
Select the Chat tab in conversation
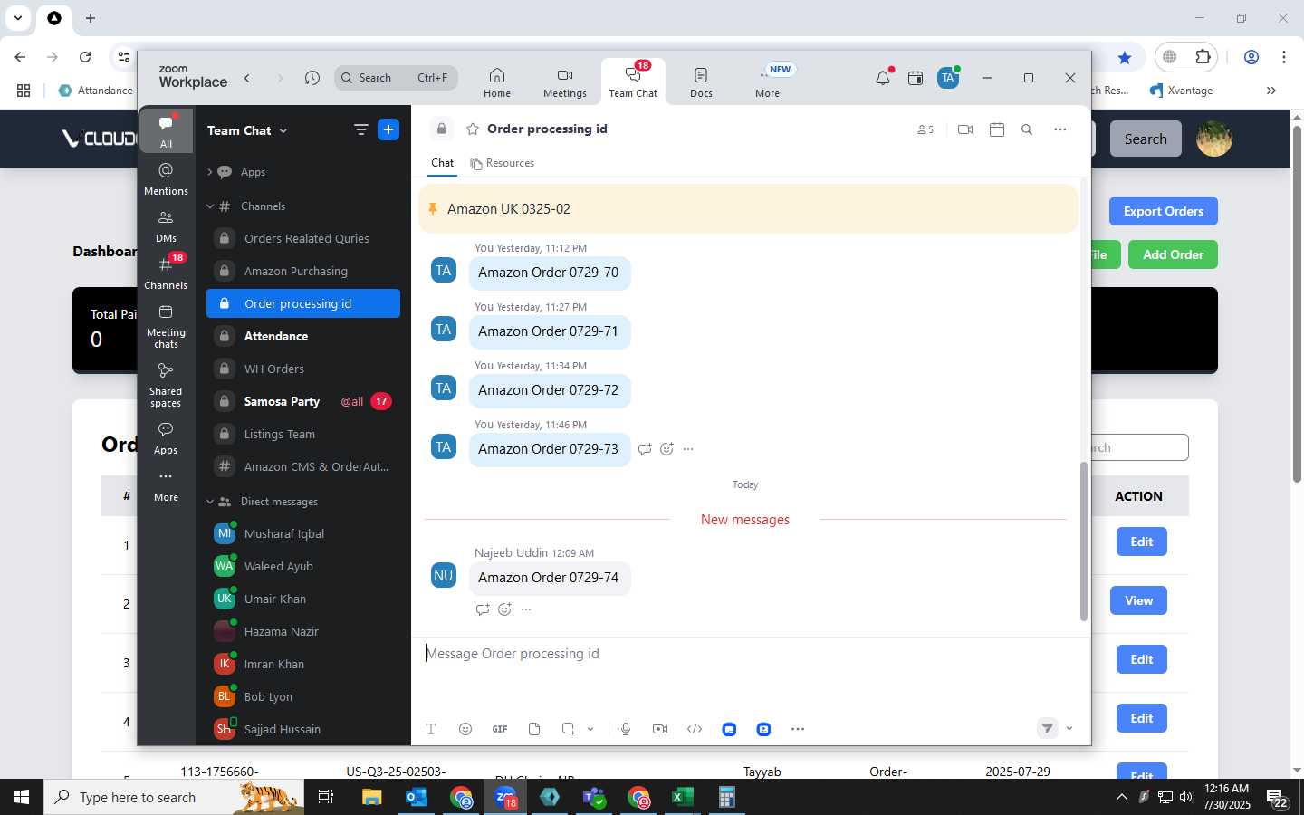point(442,163)
